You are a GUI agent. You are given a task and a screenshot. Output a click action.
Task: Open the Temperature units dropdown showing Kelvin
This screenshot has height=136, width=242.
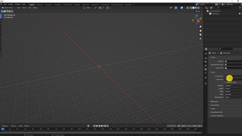tap(233, 97)
